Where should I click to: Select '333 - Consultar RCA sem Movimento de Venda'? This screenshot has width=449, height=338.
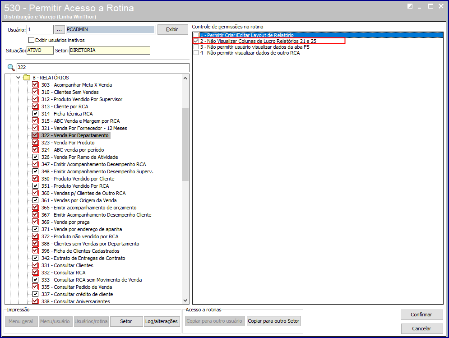pyautogui.click(x=92, y=280)
